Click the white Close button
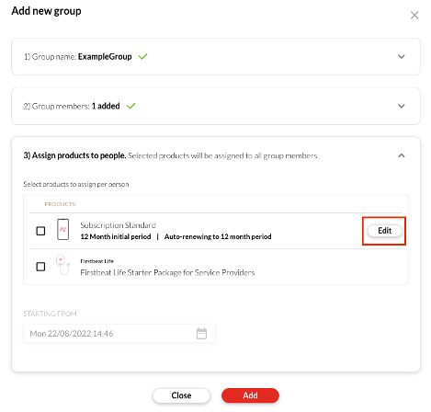This screenshot has width=431, height=412. pos(181,395)
